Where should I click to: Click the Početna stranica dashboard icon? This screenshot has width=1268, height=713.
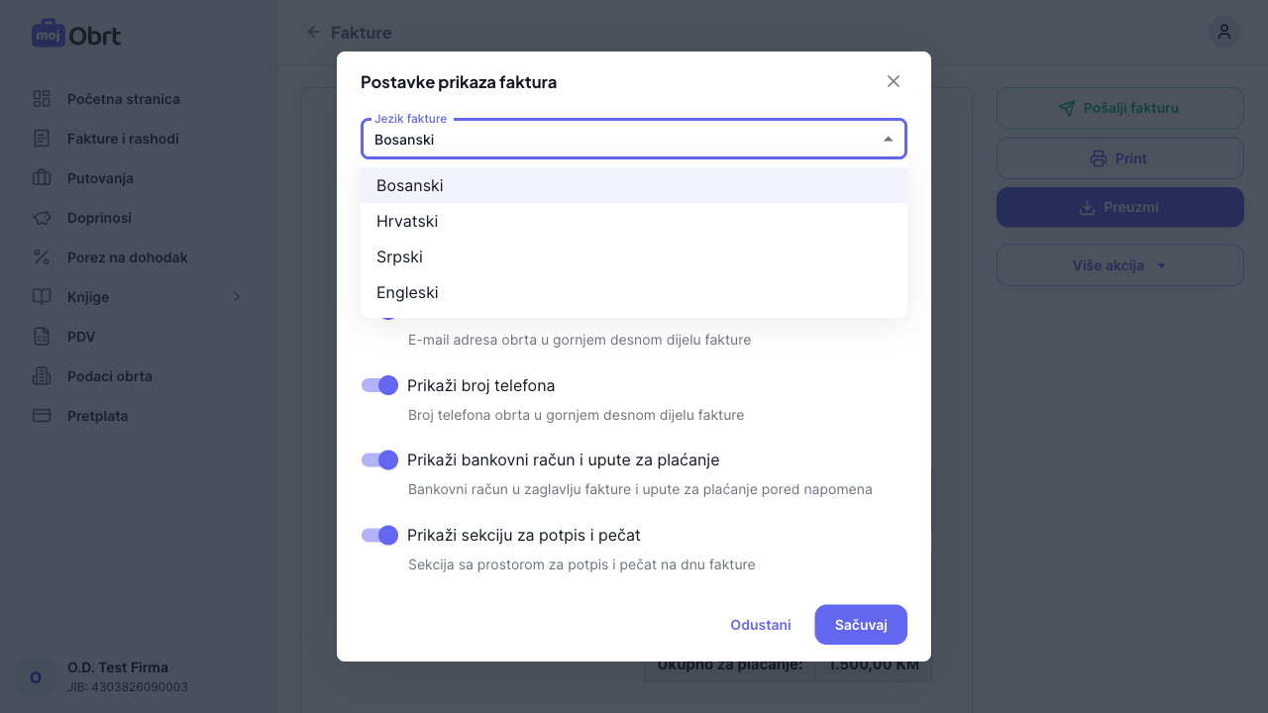tap(42, 99)
